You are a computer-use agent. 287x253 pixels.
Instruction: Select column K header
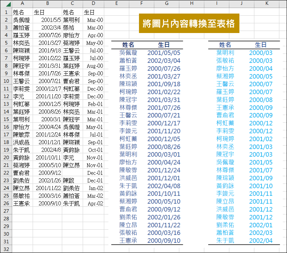pyautogui.click(x=267, y=3)
